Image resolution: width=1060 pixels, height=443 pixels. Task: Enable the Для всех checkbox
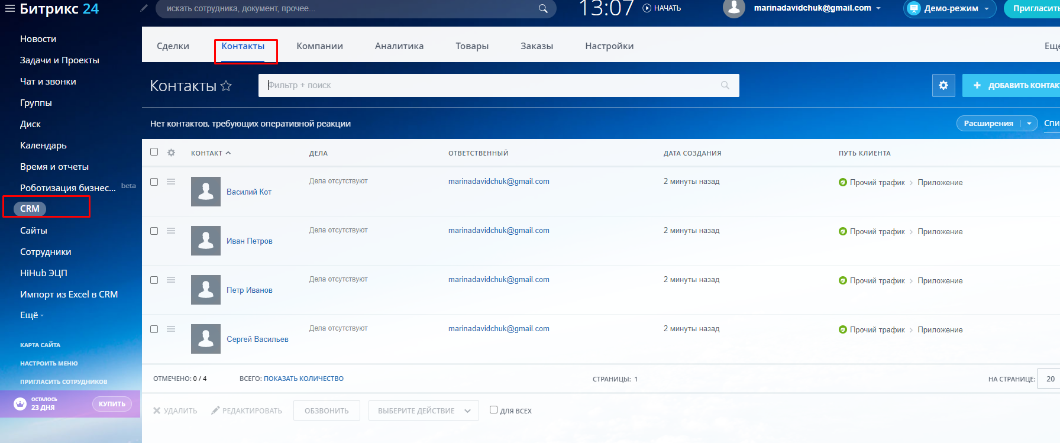(x=493, y=410)
